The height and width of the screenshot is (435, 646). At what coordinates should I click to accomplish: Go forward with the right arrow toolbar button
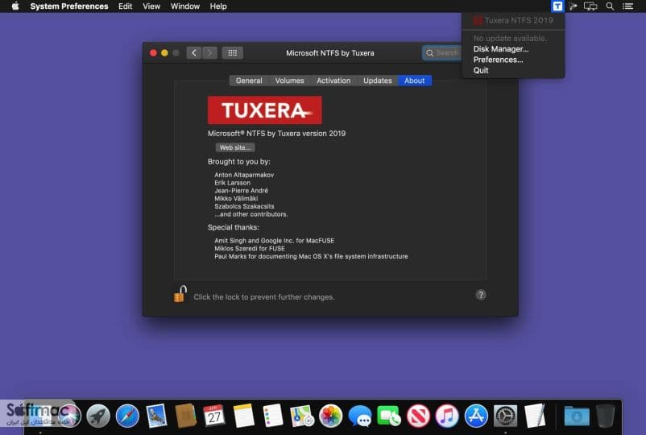[209, 52]
